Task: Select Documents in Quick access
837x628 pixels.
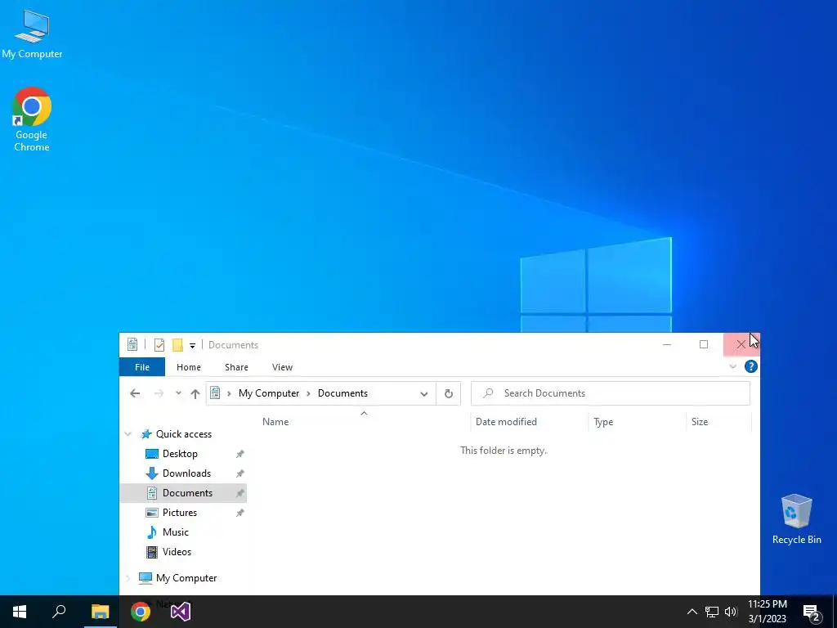Action: (x=187, y=493)
